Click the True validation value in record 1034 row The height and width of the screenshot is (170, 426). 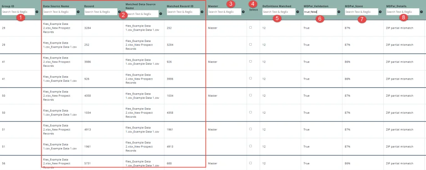point(307,113)
